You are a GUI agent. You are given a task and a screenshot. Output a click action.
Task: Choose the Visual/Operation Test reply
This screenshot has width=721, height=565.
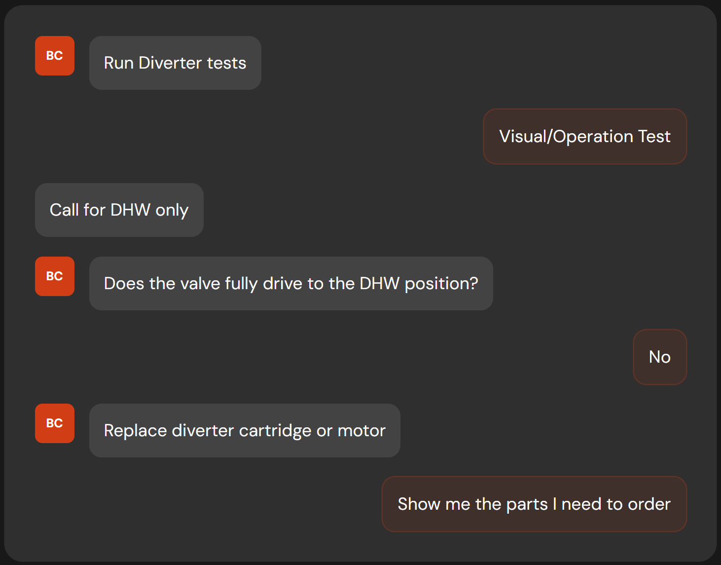(x=585, y=137)
